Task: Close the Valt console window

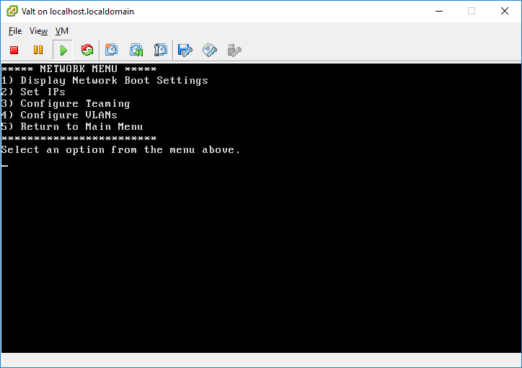Action: point(505,11)
